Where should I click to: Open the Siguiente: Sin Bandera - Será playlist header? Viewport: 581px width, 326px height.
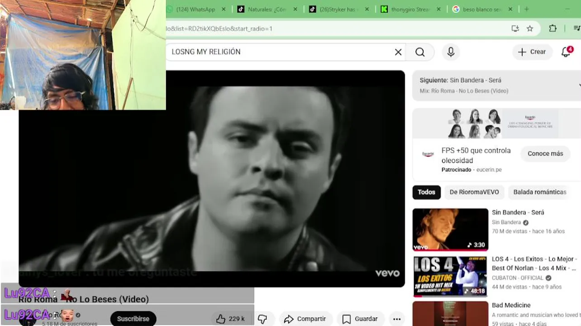tap(496, 85)
